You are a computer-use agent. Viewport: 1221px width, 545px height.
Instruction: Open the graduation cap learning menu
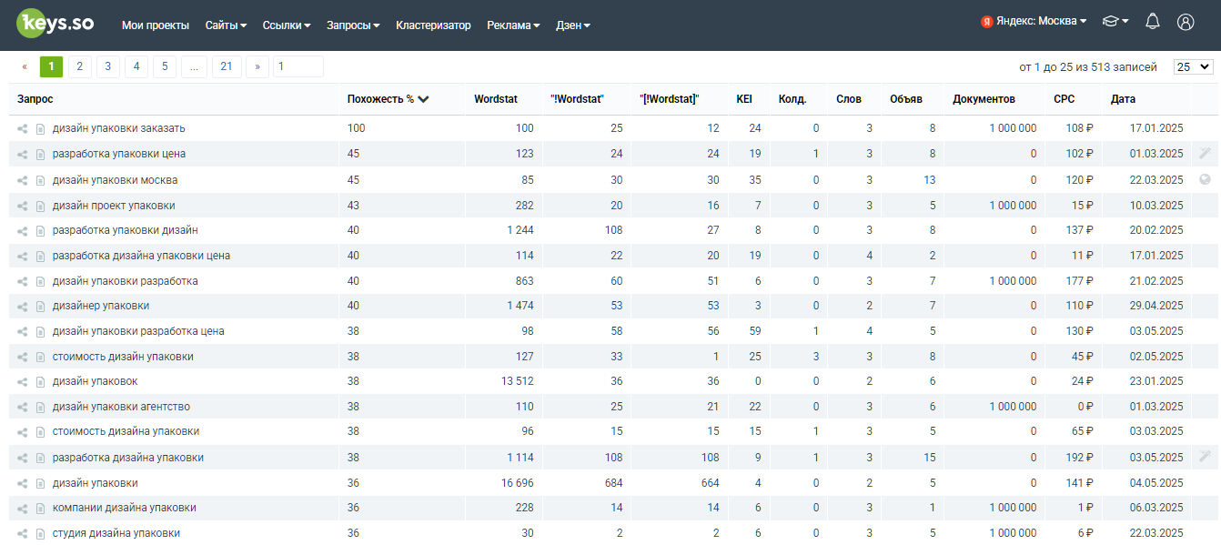(1115, 22)
